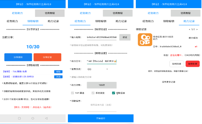This screenshot has width=202, height=124.
Task: Go to previous page with the < arrow
Action: pos(189,29)
